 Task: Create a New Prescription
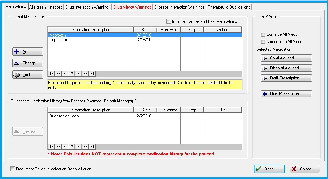pos(287,94)
